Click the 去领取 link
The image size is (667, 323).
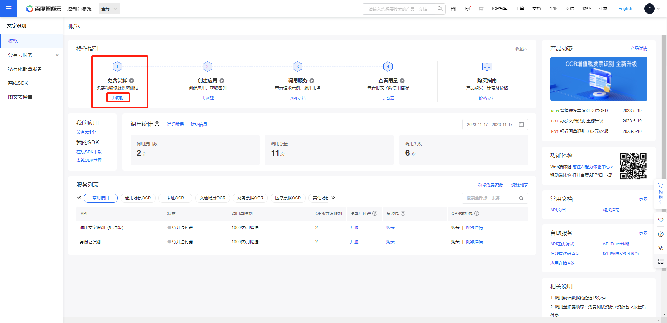pos(117,99)
